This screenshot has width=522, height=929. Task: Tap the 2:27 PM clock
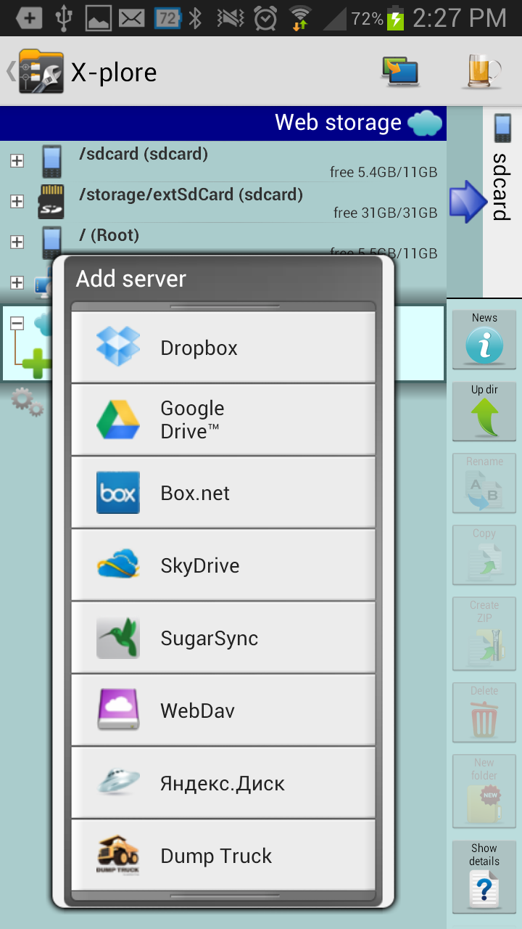click(459, 18)
